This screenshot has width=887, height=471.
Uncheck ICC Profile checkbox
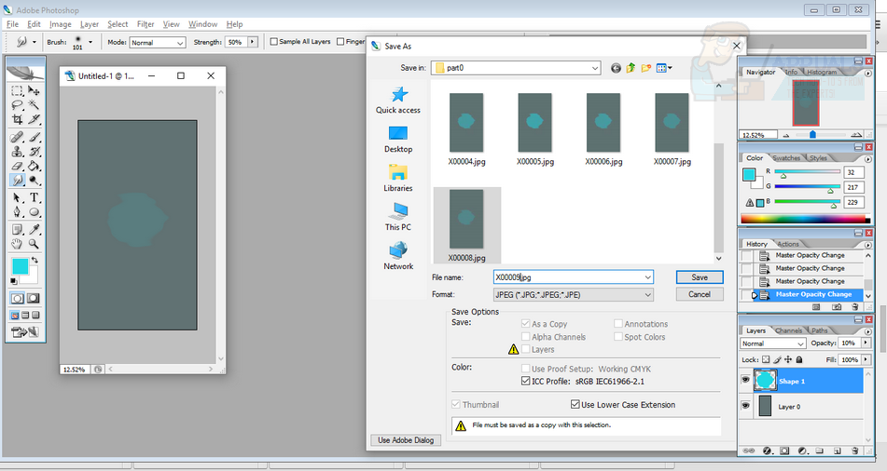click(525, 382)
